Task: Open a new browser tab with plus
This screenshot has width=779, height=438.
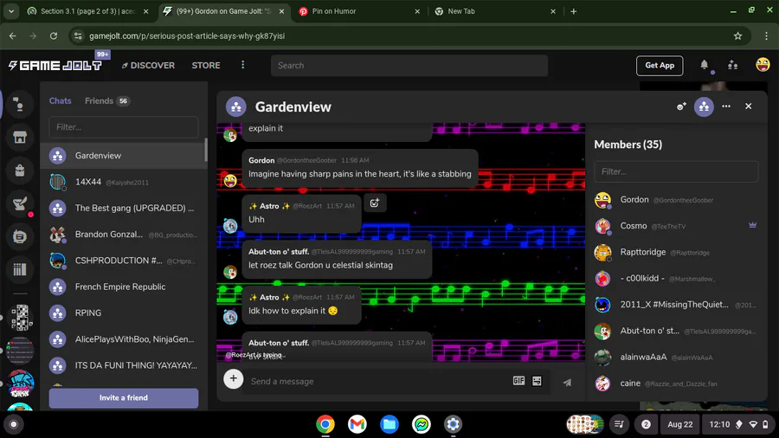Action: tap(573, 11)
